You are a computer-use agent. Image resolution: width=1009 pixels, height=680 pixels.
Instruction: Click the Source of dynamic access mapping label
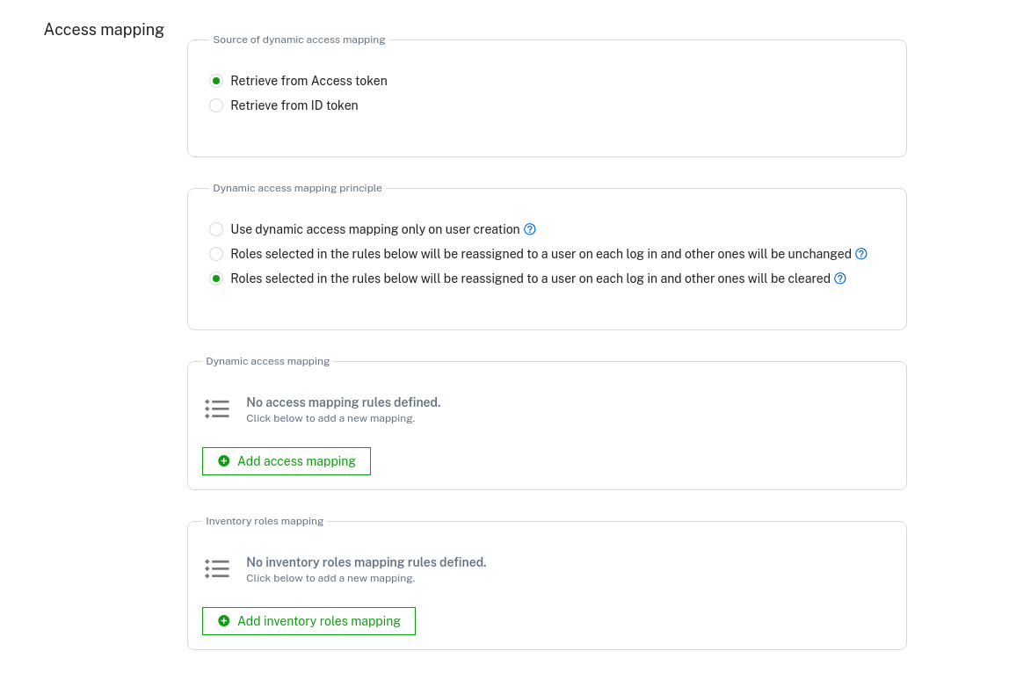point(299,40)
